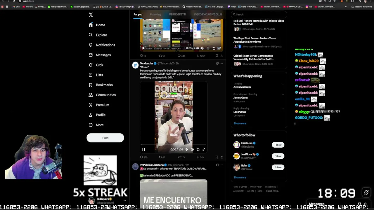This screenshot has width=374, height=210.
Task: View analytics showing 106K views
Action: click(x=201, y=56)
